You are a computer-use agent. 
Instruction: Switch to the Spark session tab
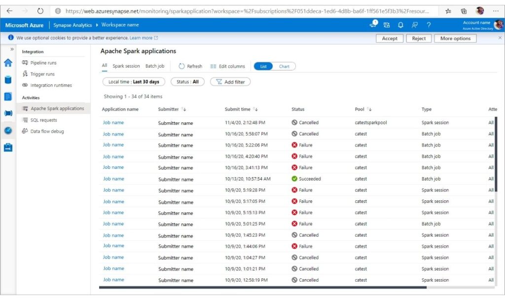point(126,66)
